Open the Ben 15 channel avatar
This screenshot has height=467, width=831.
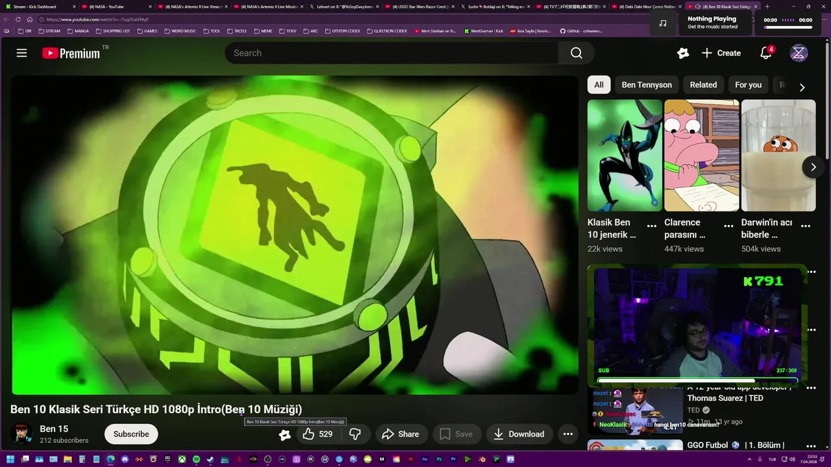click(21, 434)
